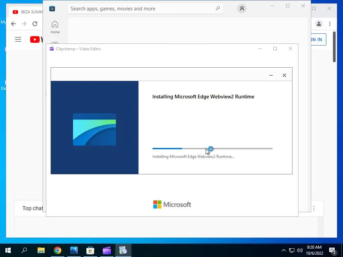Switch to Microsoft Store in taskbar
The image size is (343, 257).
90,250
